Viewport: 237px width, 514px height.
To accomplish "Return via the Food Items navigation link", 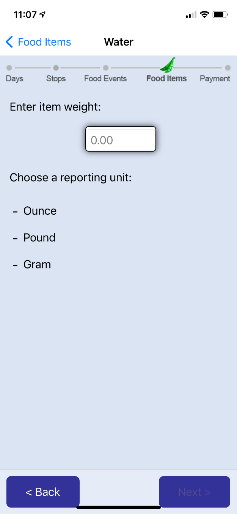I will 44,42.
